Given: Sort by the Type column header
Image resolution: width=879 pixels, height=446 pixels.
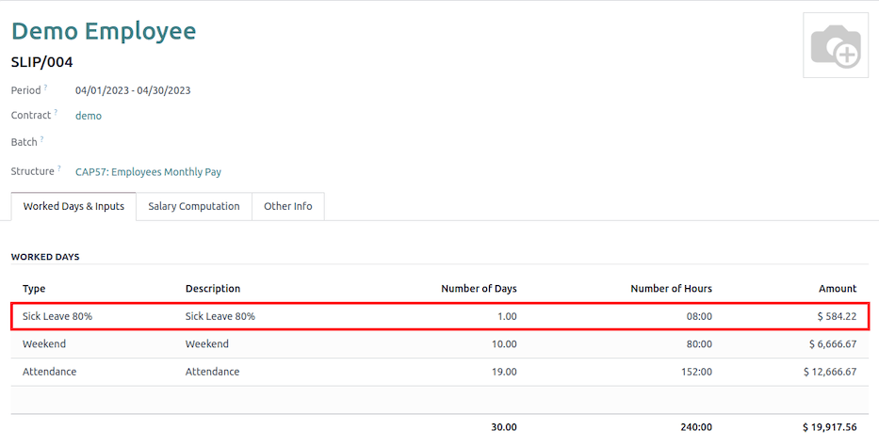Looking at the screenshot, I should 34,289.
